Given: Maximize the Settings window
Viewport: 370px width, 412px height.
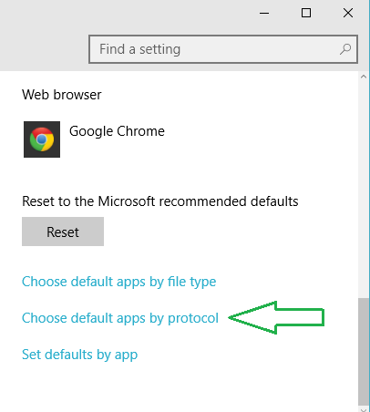Looking at the screenshot, I should tap(306, 13).
